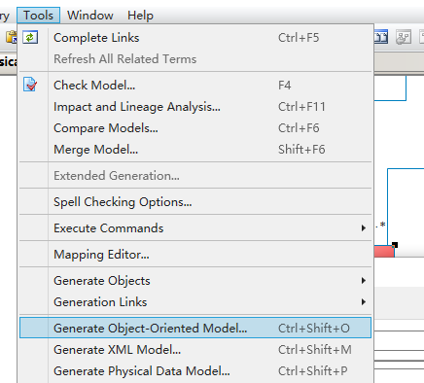Click the paste clipboard toolbar icon

click(x=12, y=37)
